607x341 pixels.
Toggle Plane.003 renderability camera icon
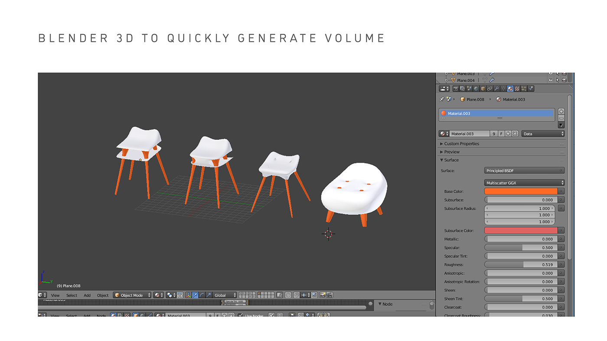564,74
